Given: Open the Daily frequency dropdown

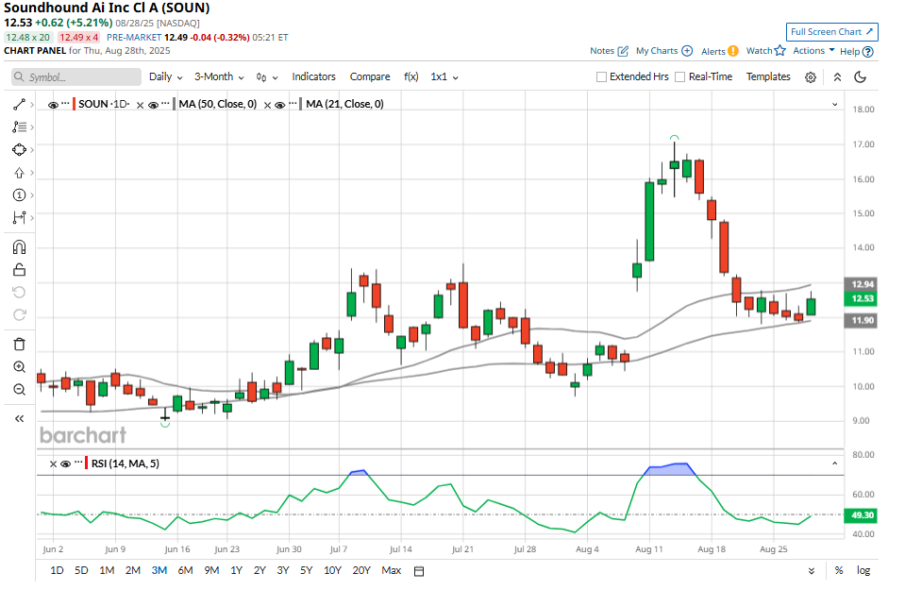Looking at the screenshot, I should [x=166, y=76].
